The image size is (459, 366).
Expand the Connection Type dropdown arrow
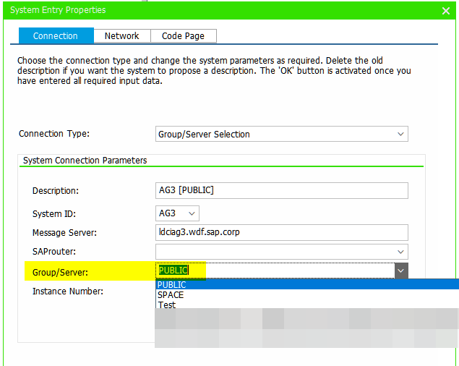point(400,135)
